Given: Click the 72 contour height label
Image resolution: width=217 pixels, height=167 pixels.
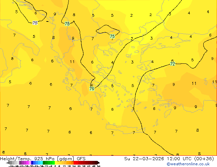Looking at the screenshot, I should pos(173,64).
